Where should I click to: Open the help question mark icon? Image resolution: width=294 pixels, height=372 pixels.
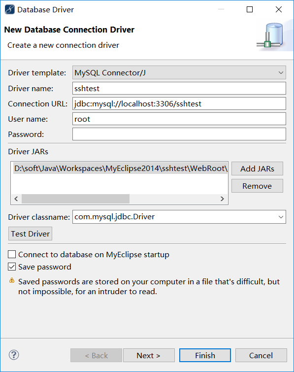click(14, 355)
